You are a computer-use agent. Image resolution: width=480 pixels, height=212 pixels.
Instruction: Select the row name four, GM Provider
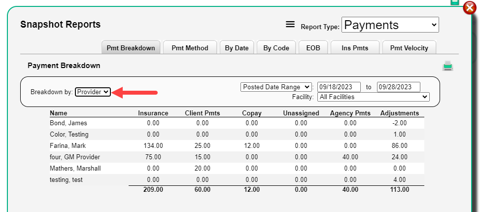[x=75, y=157]
